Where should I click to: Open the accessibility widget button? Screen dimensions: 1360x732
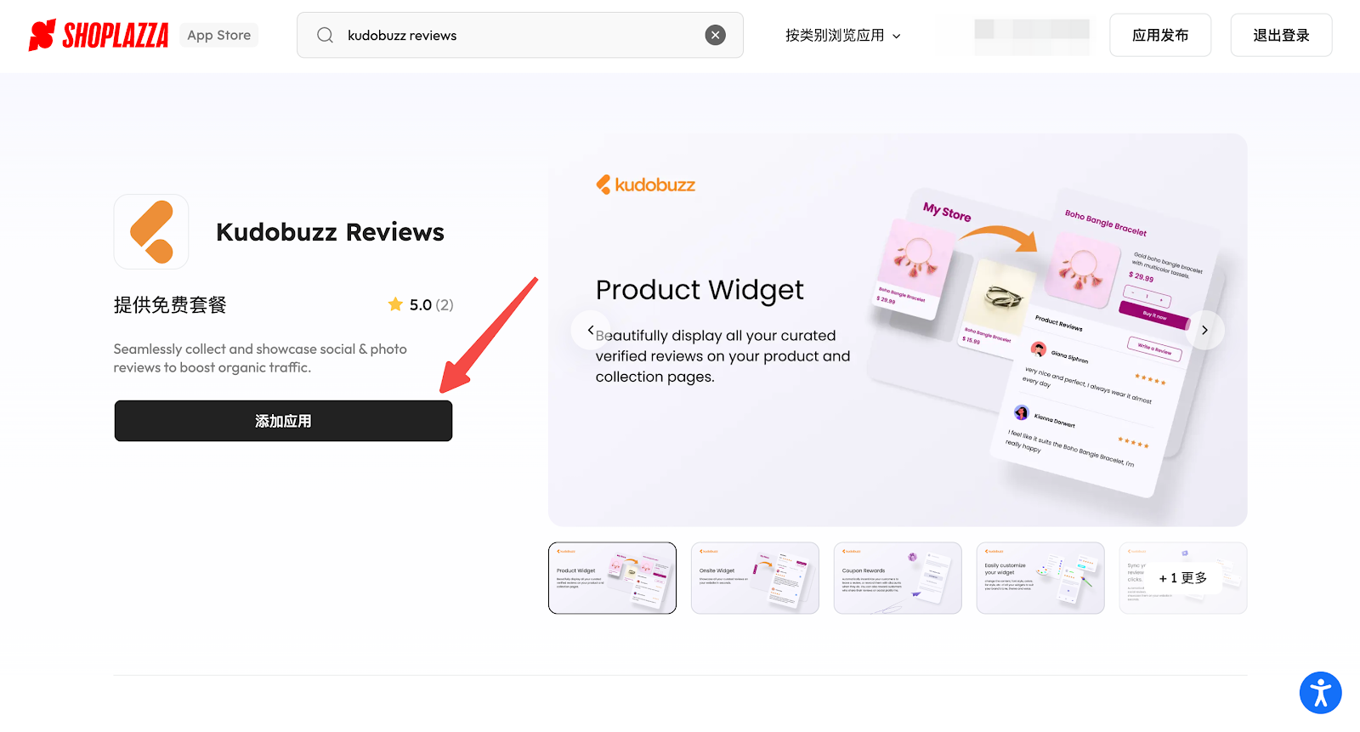[1320, 693]
